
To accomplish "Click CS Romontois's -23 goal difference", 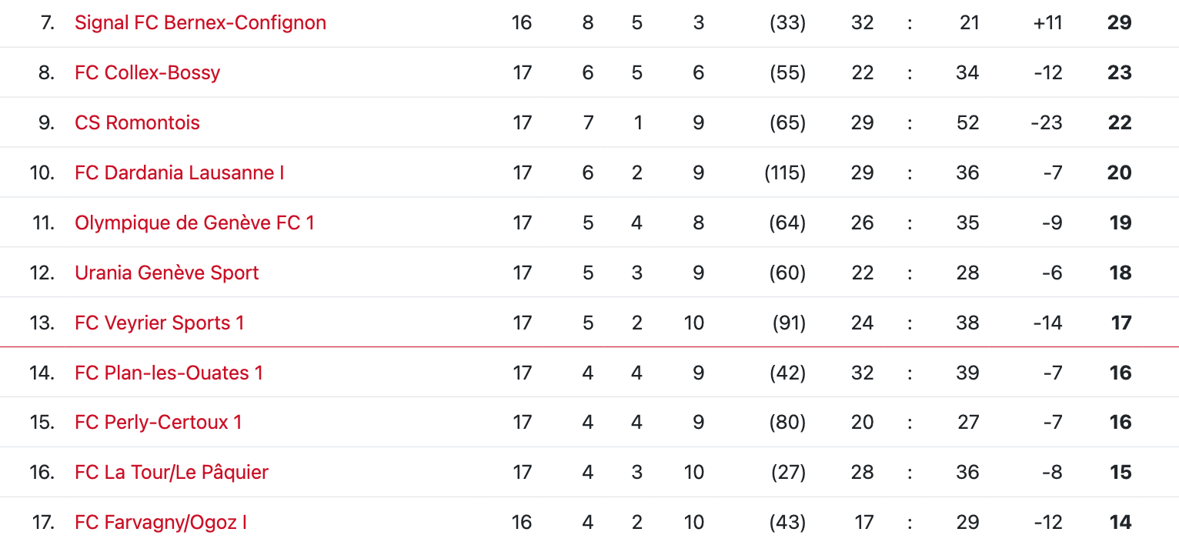I will [x=1047, y=122].
